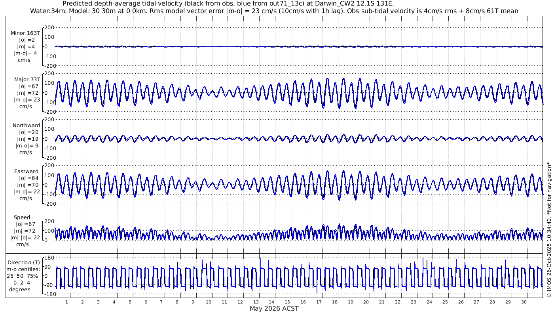Click the 'Minor 163T' panel label
554x317 pixels.
(x=25, y=33)
